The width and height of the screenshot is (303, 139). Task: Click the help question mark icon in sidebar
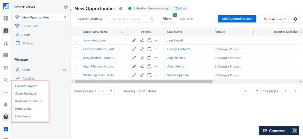(6, 117)
